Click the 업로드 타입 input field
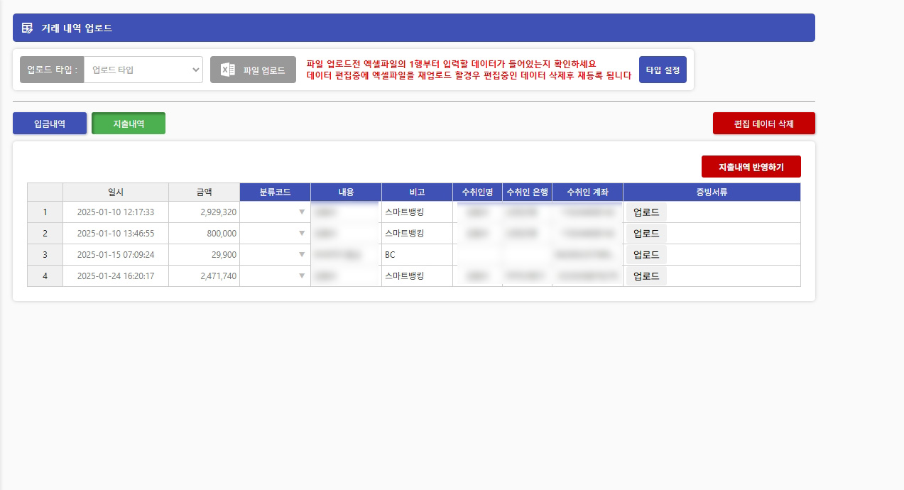The width and height of the screenshot is (904, 490). point(142,69)
